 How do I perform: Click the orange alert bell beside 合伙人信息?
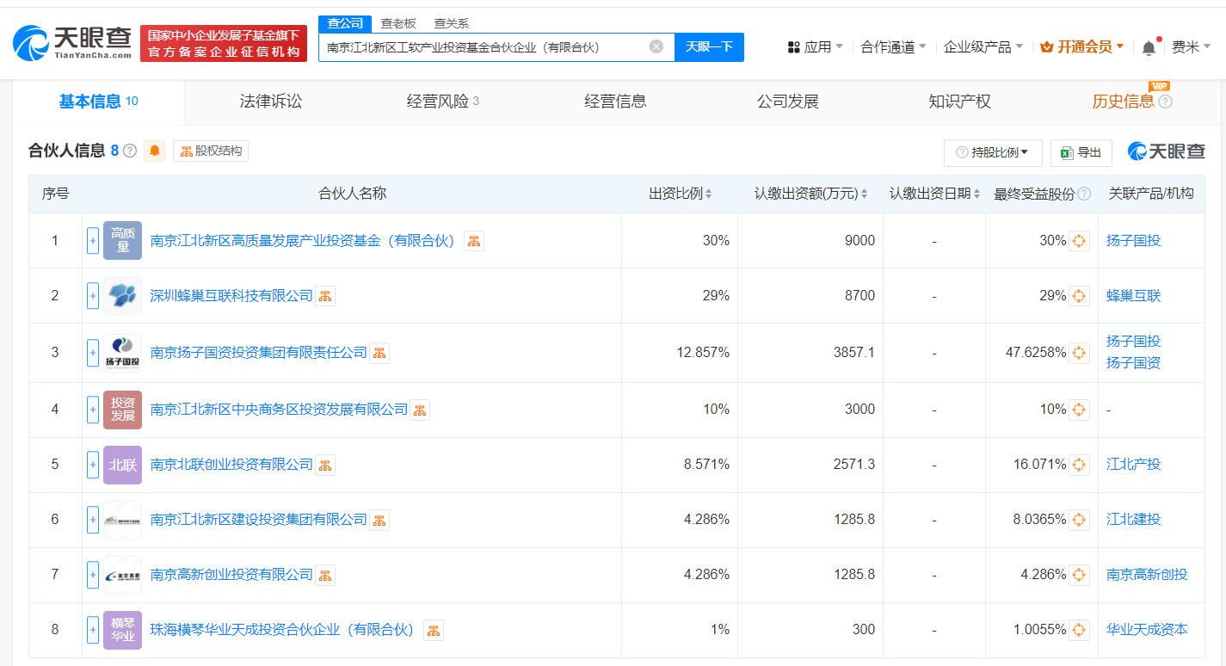pos(155,151)
